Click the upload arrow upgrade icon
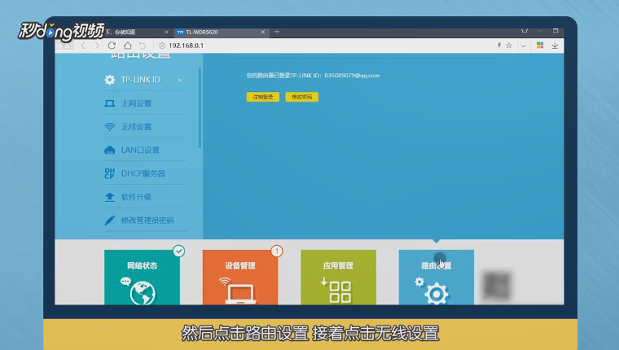 tap(109, 197)
